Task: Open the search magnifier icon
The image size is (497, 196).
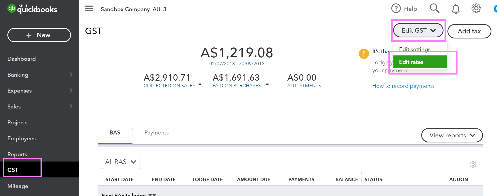Action: coord(434,8)
